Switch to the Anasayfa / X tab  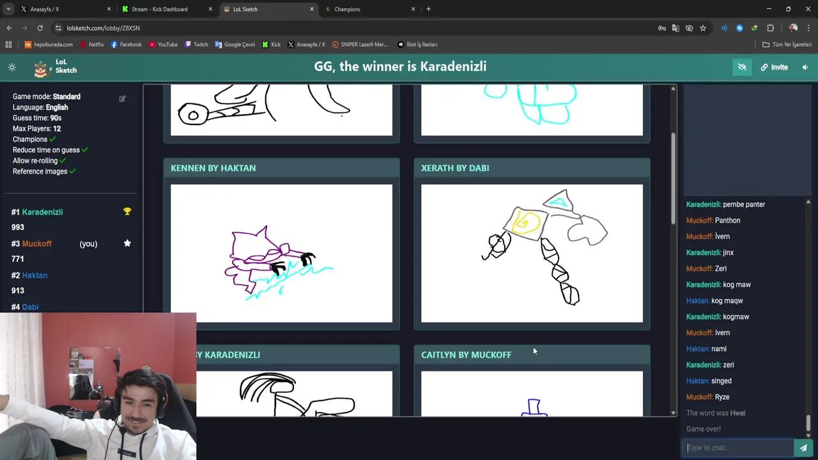click(x=64, y=9)
